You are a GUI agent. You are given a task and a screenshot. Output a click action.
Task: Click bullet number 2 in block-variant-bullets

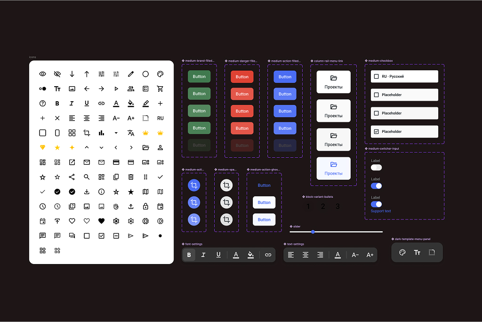323,207
